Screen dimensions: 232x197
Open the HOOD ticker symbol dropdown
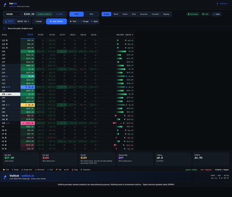pos(13,14)
